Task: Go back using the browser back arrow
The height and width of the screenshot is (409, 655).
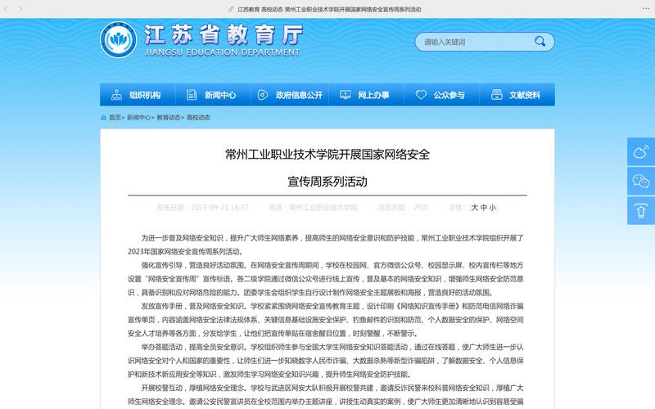Action: (x=8, y=9)
